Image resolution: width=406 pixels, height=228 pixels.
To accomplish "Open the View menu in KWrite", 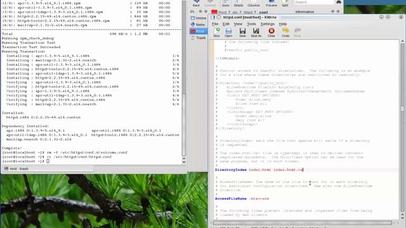I will (238, 24).
